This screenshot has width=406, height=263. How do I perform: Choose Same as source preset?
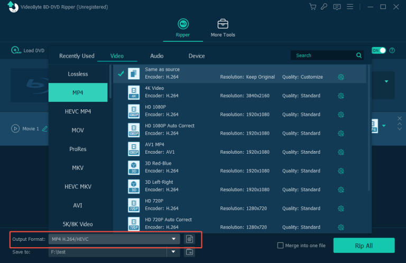(240, 73)
